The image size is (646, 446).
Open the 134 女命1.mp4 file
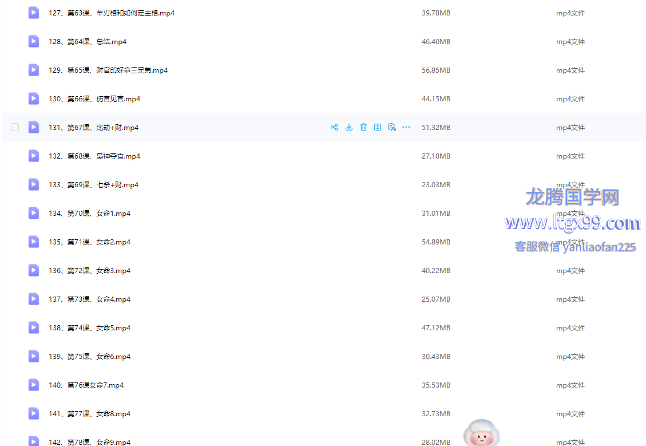[x=89, y=214]
